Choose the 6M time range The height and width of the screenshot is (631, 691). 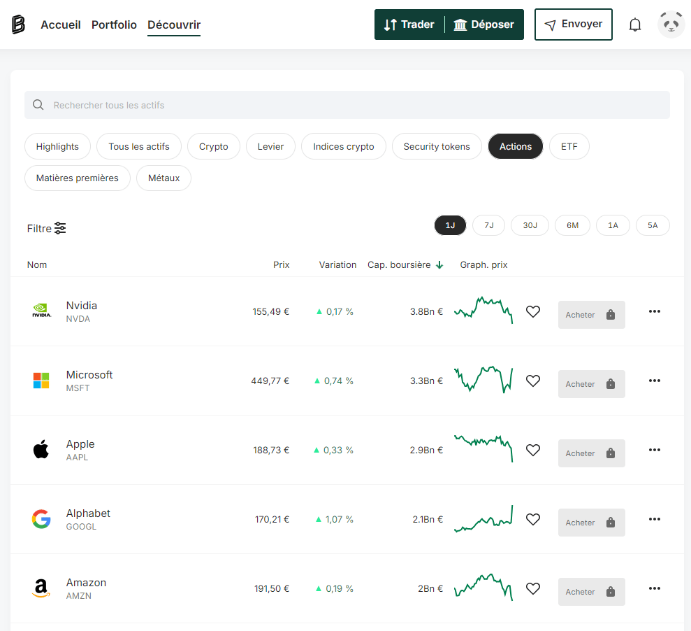[572, 225]
